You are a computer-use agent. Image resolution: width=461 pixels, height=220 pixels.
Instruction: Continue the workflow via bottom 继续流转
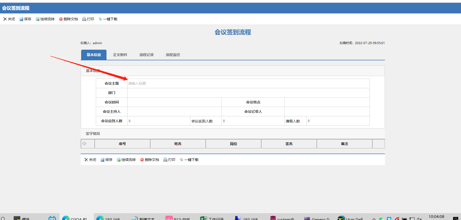pos(126,160)
